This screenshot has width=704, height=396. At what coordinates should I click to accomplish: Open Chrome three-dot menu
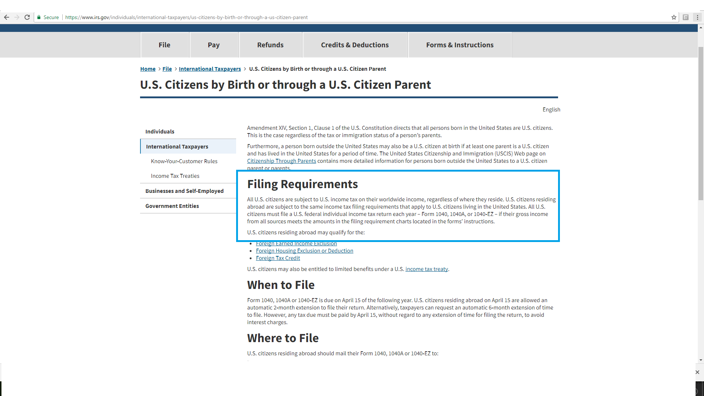697,17
